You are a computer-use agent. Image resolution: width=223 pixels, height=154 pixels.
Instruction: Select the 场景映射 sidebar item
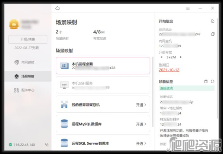[25, 76]
